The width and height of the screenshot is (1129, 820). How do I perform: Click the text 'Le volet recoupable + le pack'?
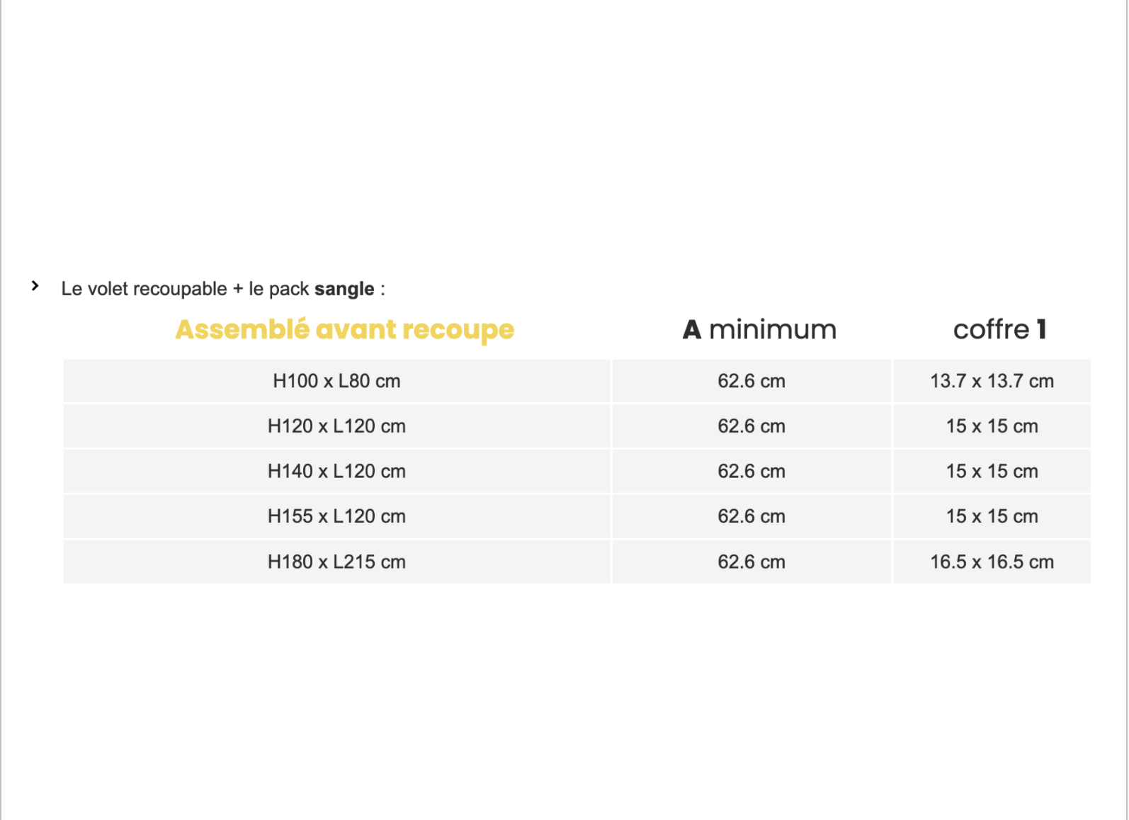(x=185, y=289)
